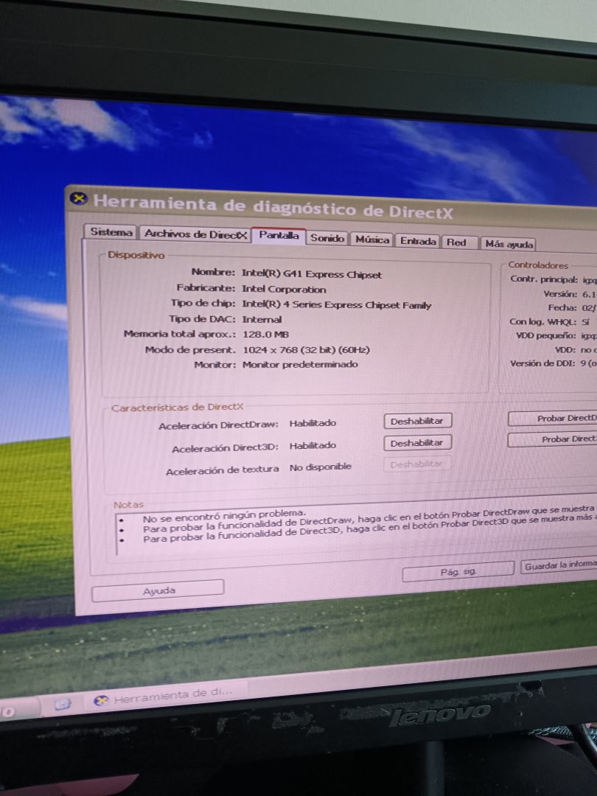Click the VDD pequeño label
The image size is (597, 796).
point(545,335)
